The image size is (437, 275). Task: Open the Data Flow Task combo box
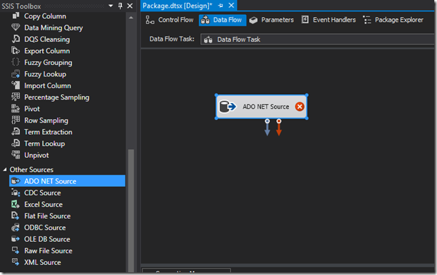pos(317,39)
